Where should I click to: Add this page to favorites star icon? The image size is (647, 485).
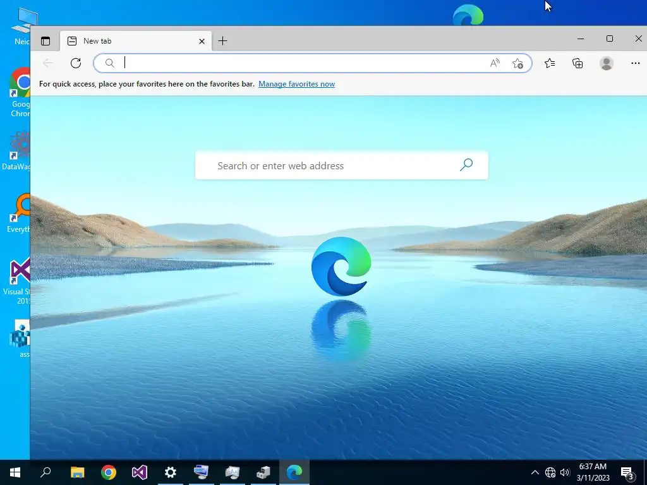(x=517, y=63)
